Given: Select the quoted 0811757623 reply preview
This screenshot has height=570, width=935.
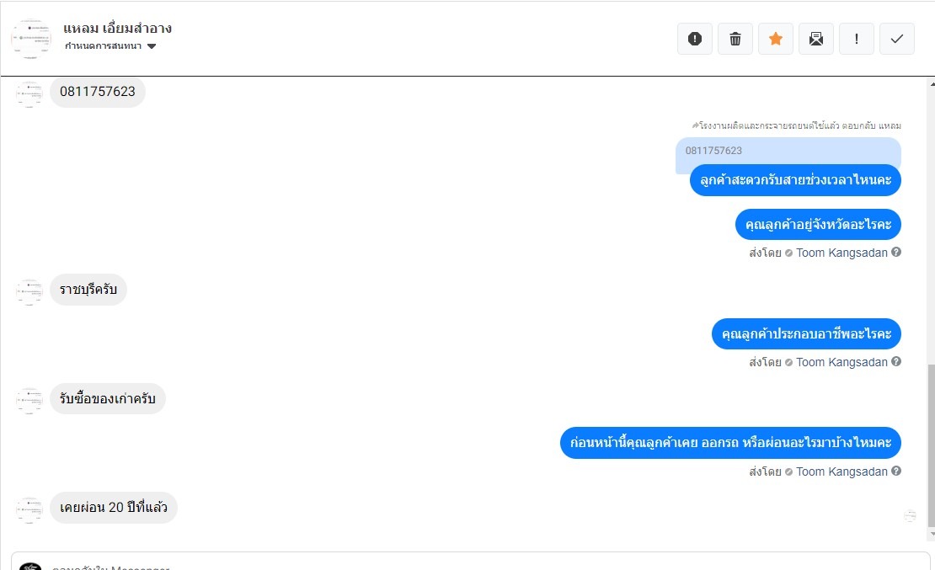Looking at the screenshot, I should click(x=788, y=151).
